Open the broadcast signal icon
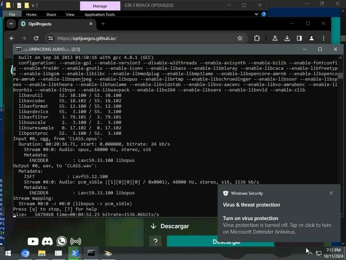The width and height of the screenshot is (346, 260). [75, 241]
